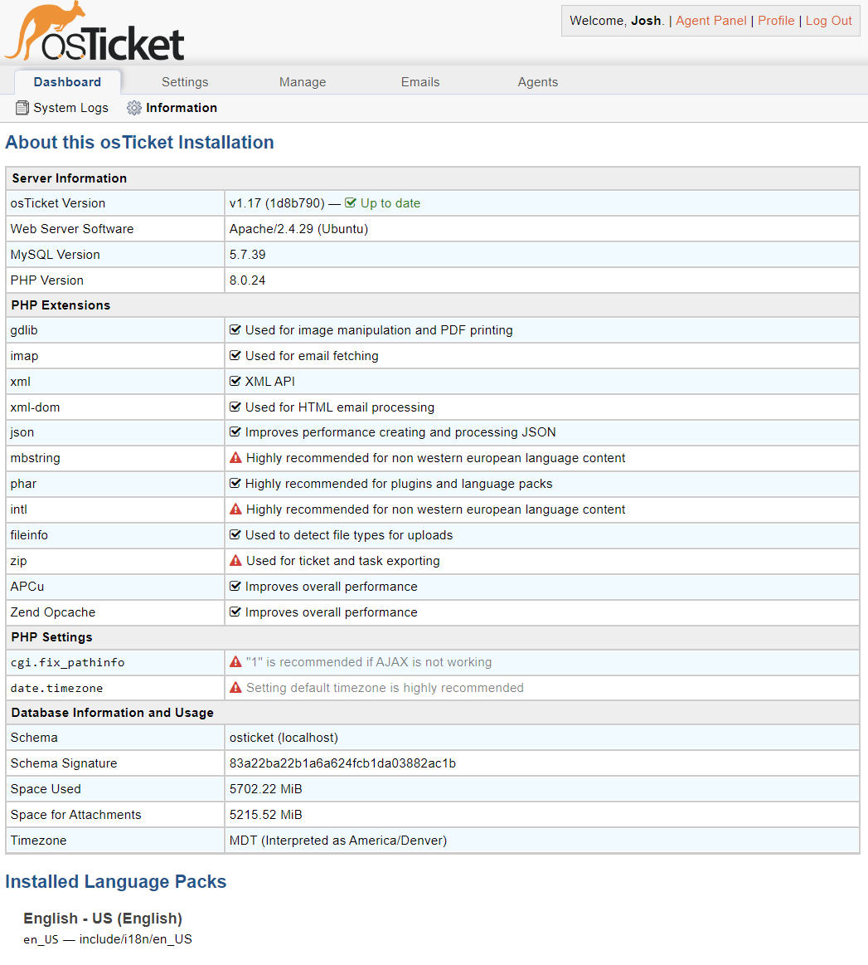Image resolution: width=868 pixels, height=965 pixels.
Task: Click the check icon in imap row
Action: click(x=235, y=356)
